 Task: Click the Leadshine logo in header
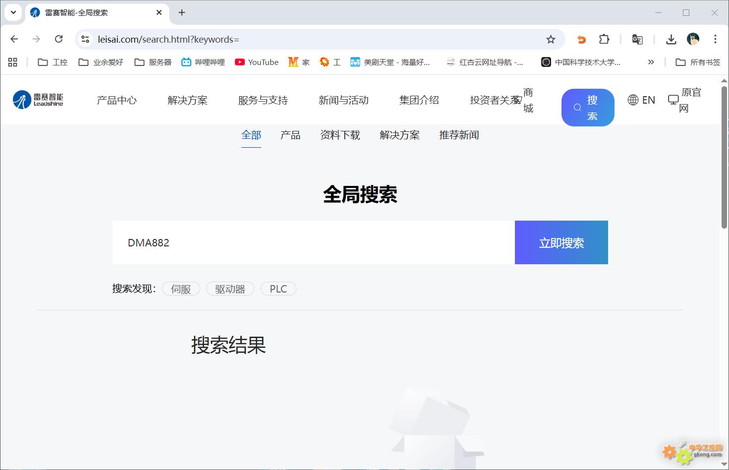[x=38, y=100]
